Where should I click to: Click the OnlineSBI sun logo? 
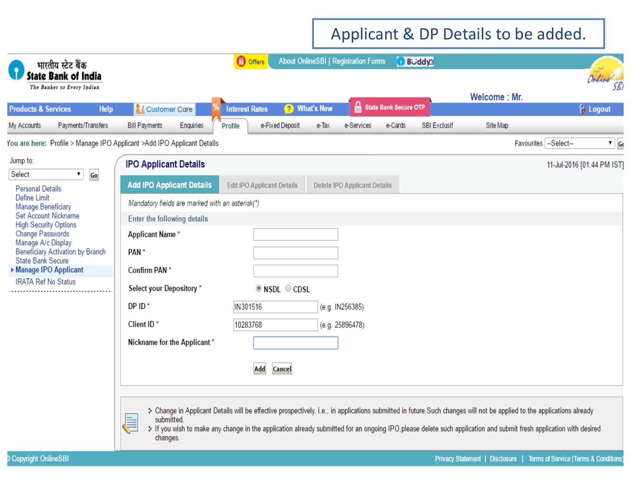click(x=606, y=74)
